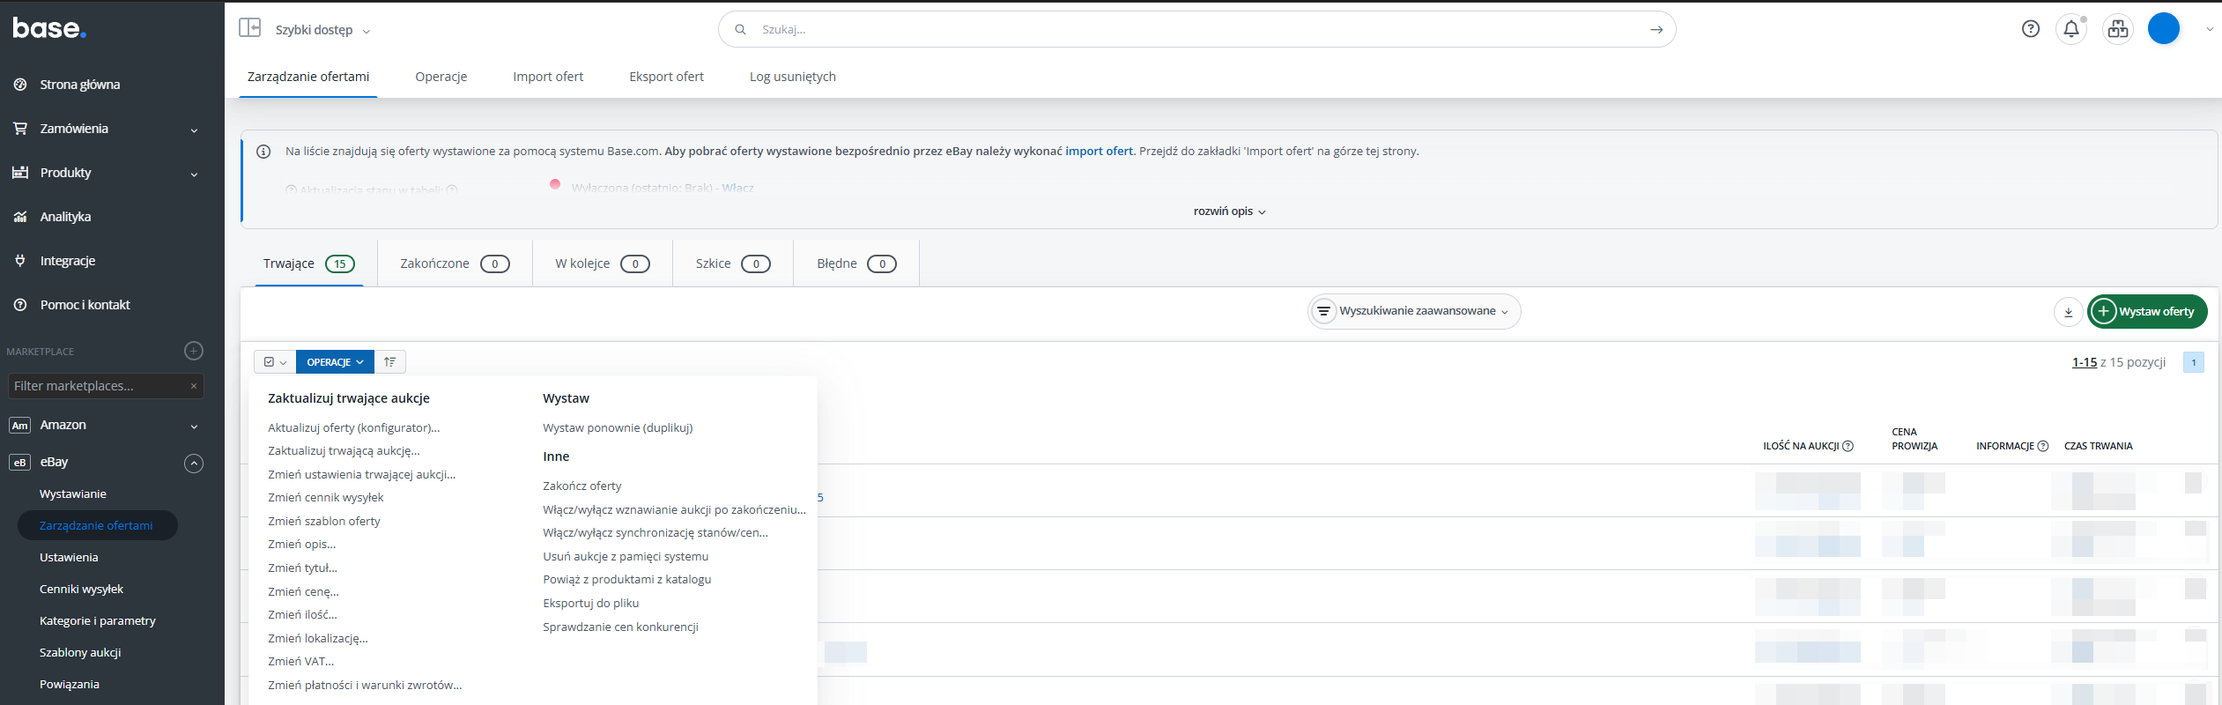The width and height of the screenshot is (2222, 705).
Task: Enable table status update via Włącz
Action: click(737, 188)
